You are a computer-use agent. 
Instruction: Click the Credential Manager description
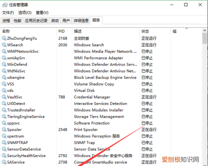pos(92,97)
